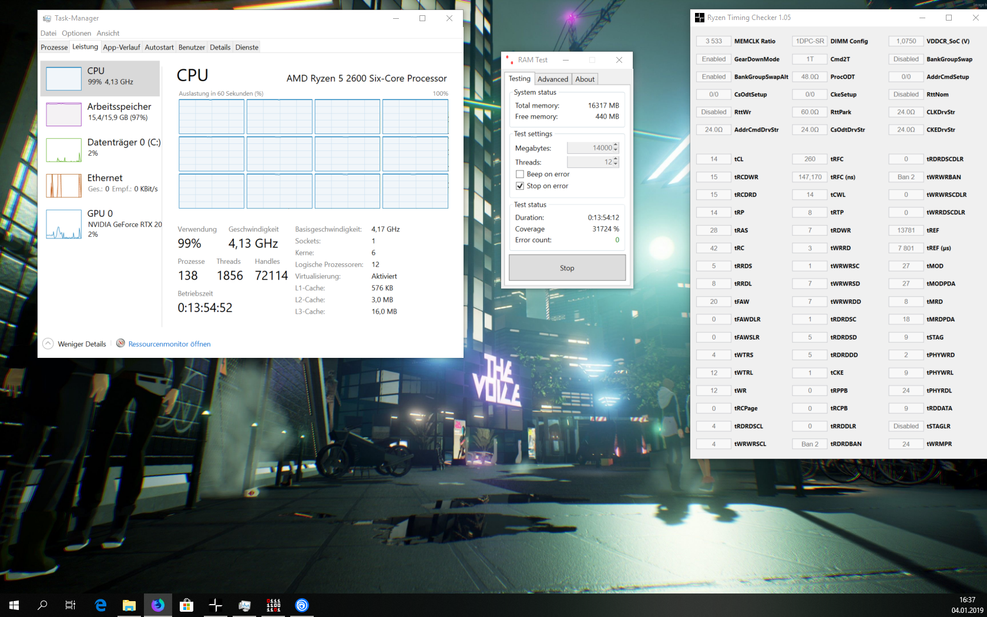Open the Advanced tab in RAM Test
The image size is (987, 617).
click(553, 79)
